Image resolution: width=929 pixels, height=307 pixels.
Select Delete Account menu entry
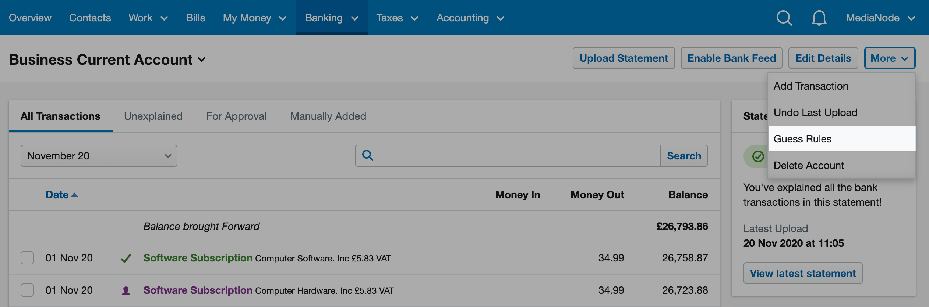[x=842, y=165]
